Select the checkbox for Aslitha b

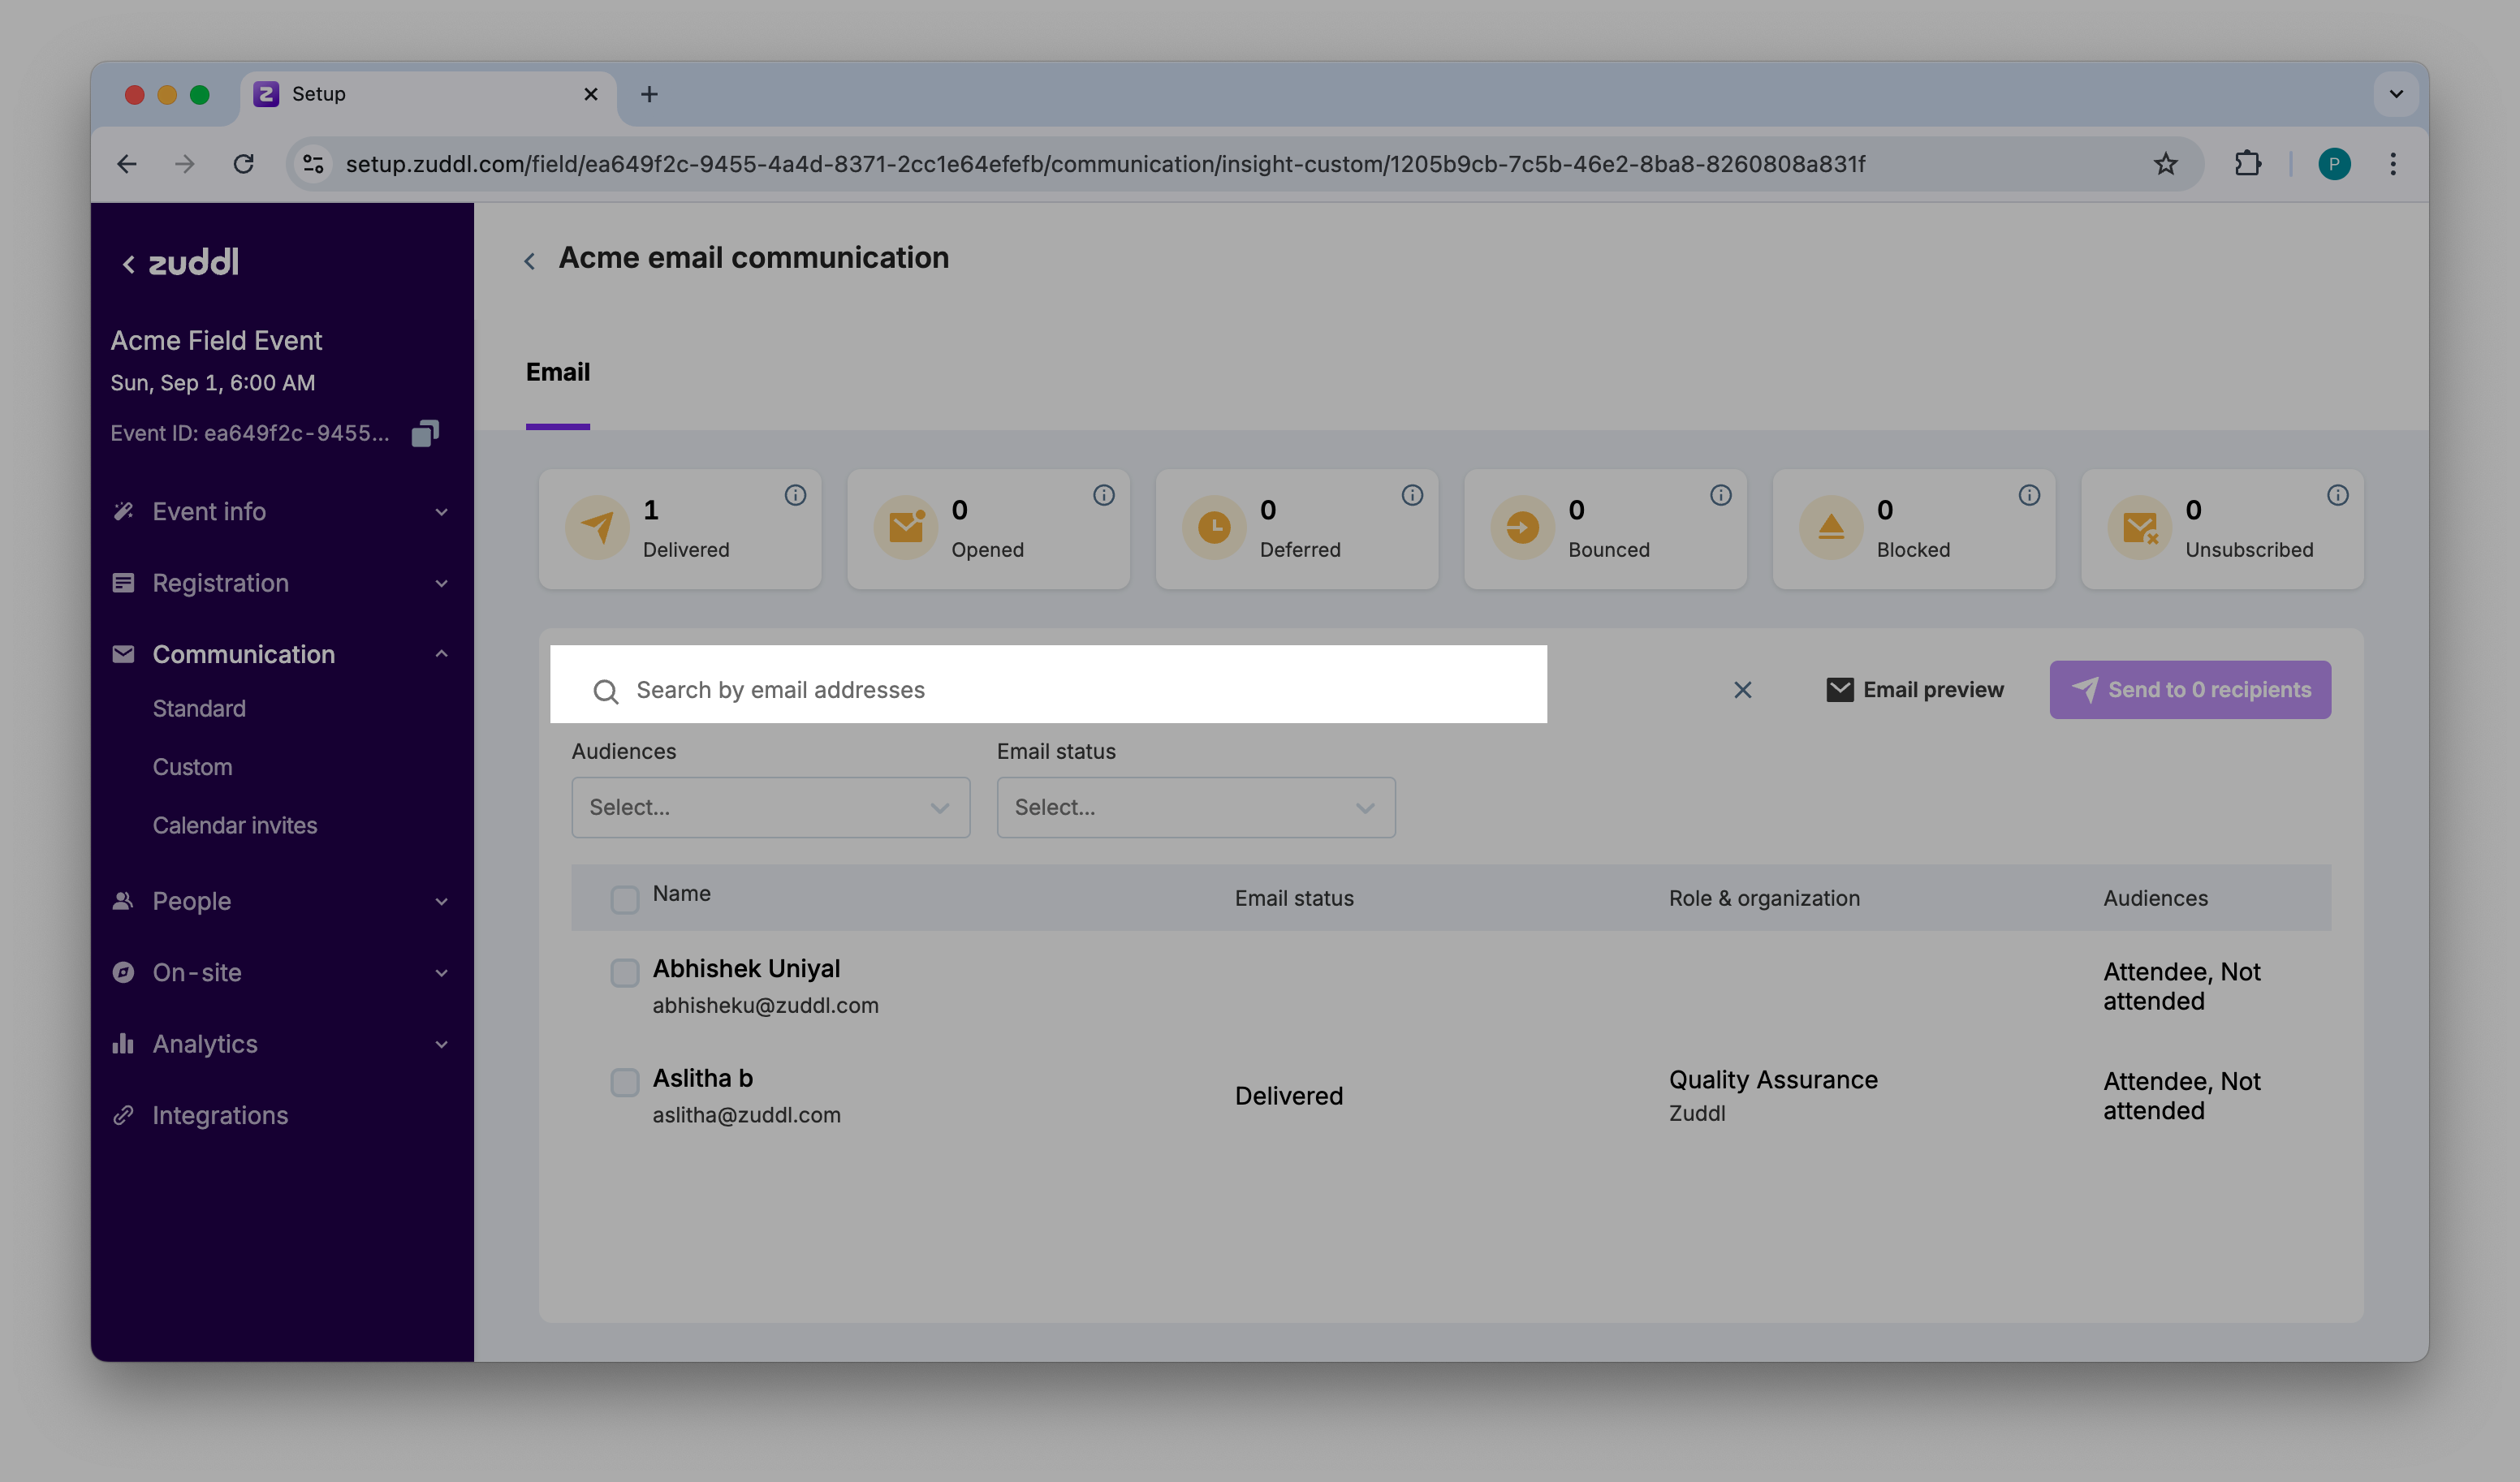coord(625,1082)
